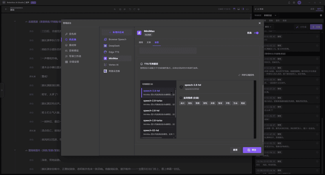Image resolution: width=325 pixels, height=175 pixels.
Task: Click 同步云端音色 link
Action: click(x=246, y=75)
